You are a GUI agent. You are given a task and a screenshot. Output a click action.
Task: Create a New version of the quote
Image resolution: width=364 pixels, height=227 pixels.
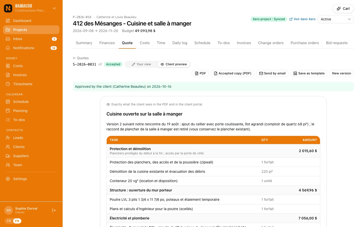342,73
